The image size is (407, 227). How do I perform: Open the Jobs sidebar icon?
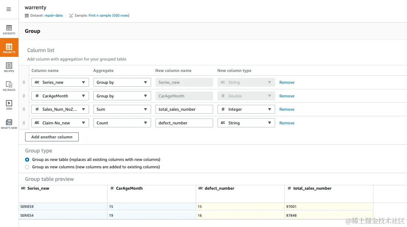(x=9, y=105)
